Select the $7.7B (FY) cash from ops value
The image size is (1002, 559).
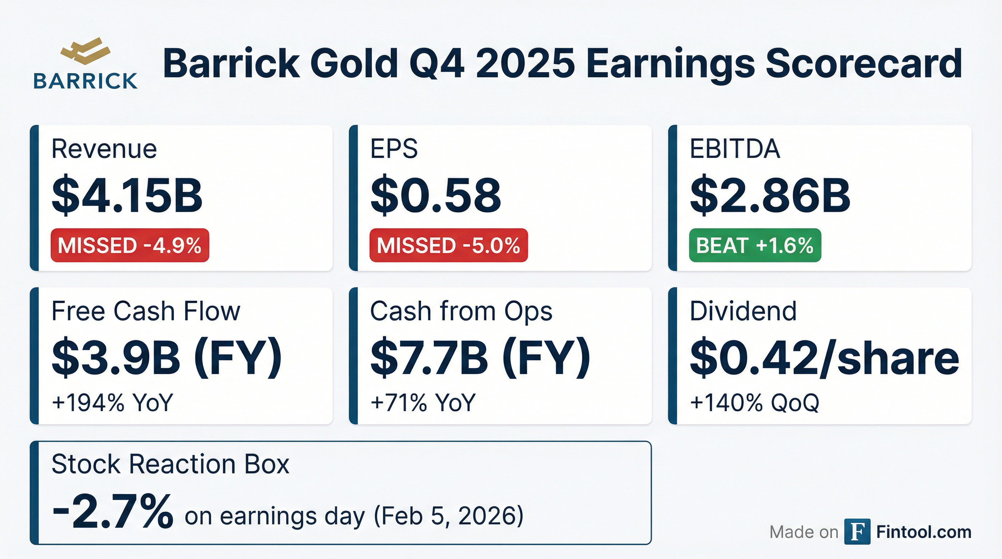[x=480, y=358]
